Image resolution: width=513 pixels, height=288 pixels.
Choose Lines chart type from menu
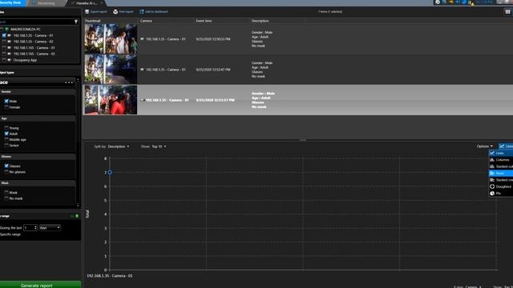pos(501,153)
